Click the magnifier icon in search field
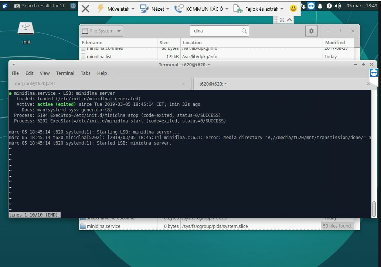 pos(244,31)
